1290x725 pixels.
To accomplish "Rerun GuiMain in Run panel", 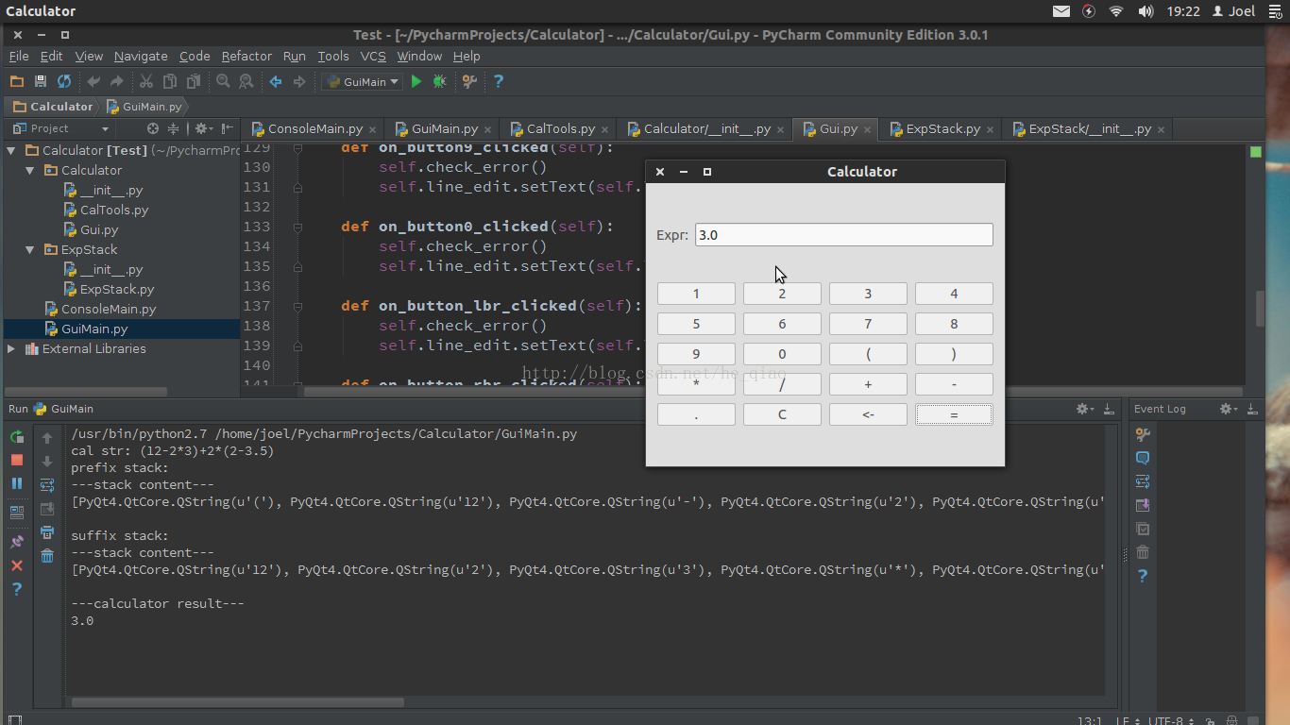I will point(17,437).
